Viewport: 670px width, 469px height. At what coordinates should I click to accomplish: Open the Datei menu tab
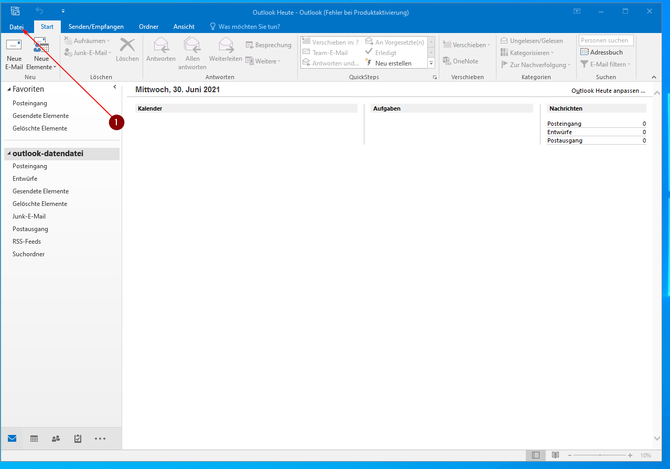[17, 27]
